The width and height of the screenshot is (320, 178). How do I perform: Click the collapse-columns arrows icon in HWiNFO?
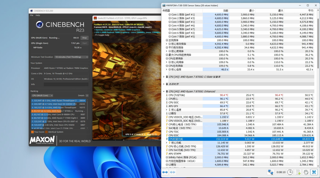coord(173,172)
